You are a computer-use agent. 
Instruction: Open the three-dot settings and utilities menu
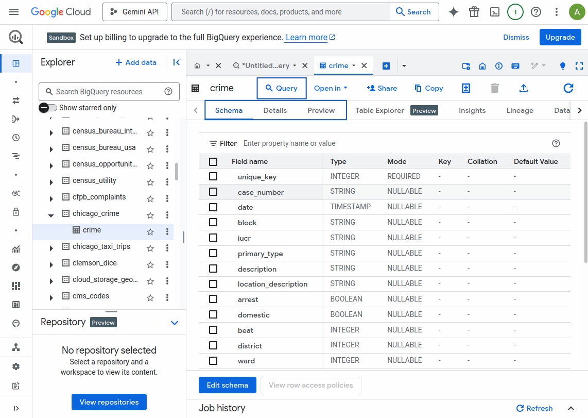coord(556,12)
